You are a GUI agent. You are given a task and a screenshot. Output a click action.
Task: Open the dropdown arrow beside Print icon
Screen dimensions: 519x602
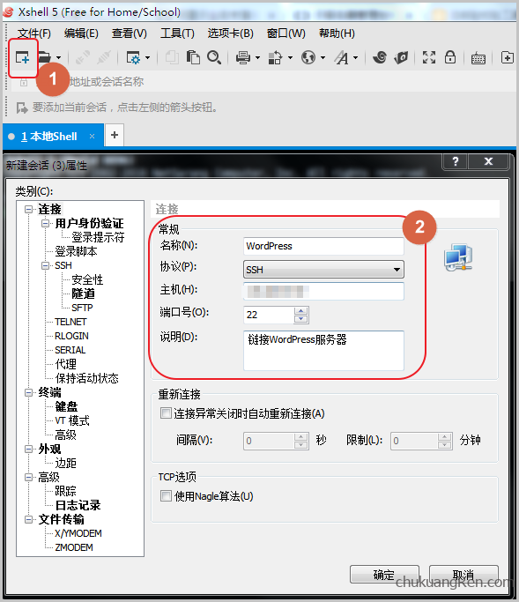tap(257, 58)
